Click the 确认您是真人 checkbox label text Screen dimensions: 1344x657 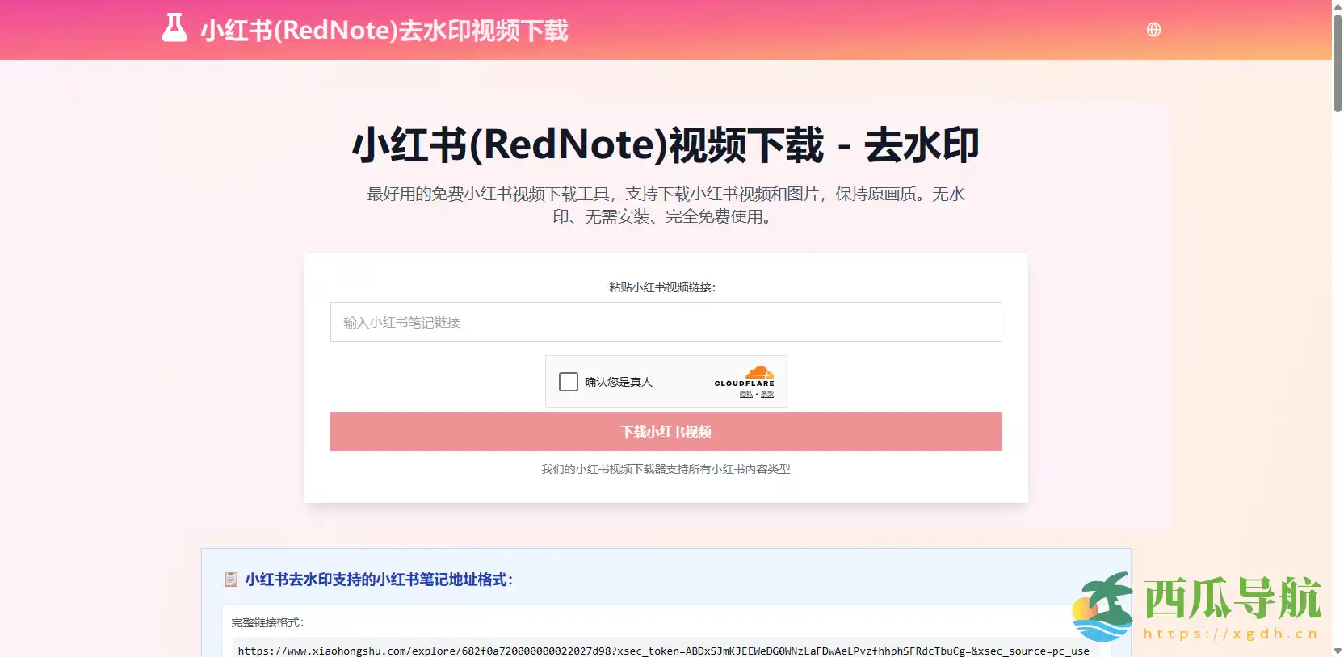click(618, 382)
